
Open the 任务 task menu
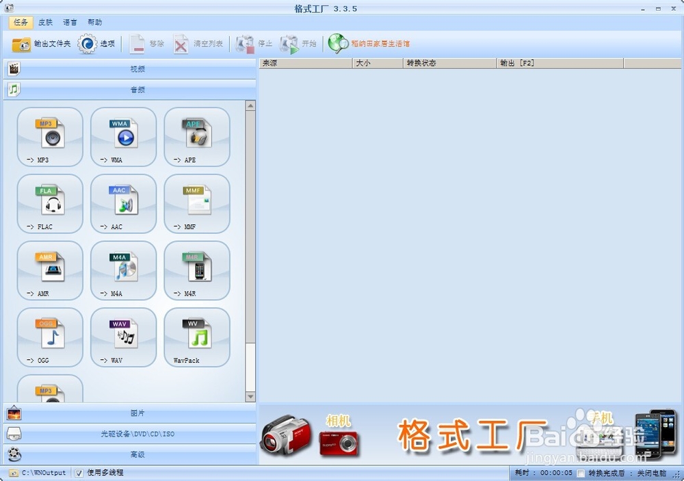20,21
